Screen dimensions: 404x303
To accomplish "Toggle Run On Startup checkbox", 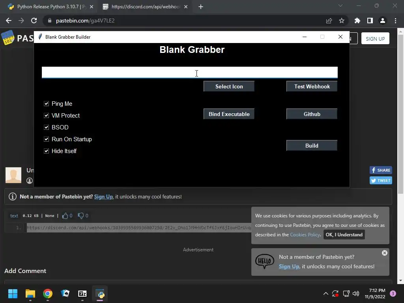I will 47,139.
